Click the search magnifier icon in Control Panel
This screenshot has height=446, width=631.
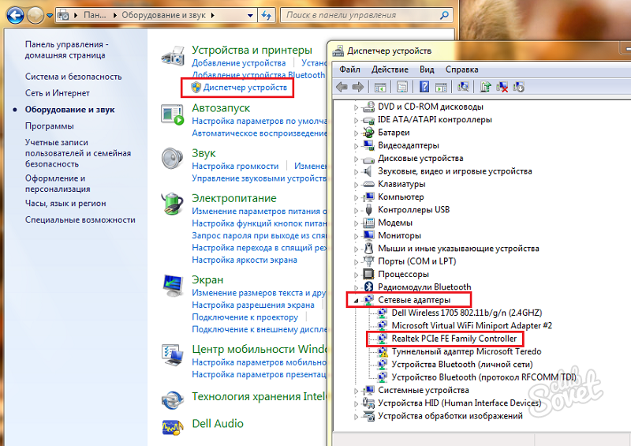click(444, 15)
